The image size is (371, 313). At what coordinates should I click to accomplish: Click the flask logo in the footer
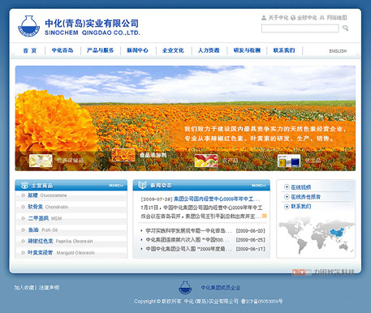(185, 288)
